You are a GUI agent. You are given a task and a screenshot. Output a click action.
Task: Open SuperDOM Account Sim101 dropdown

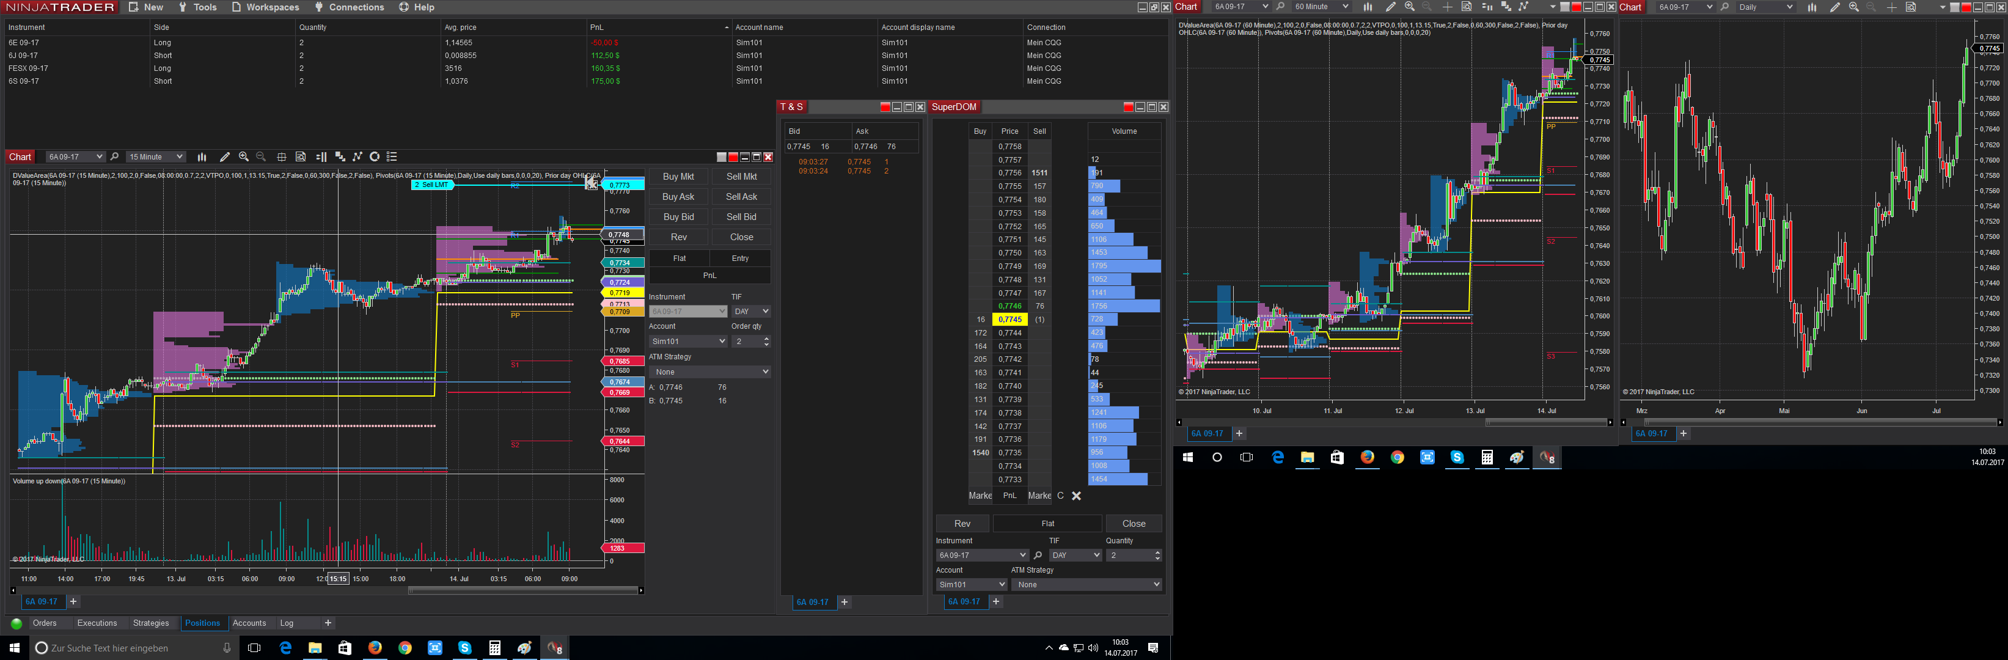pyautogui.click(x=971, y=584)
